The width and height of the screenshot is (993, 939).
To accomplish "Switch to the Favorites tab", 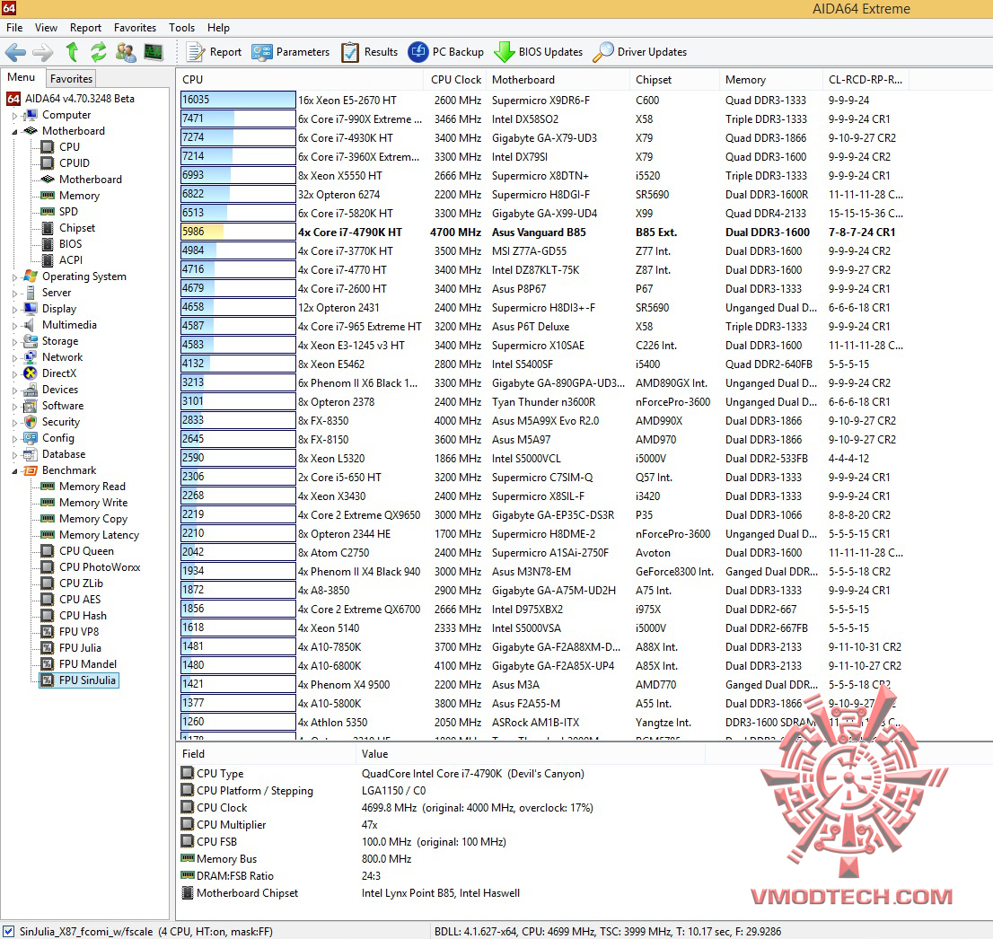I will pos(71,78).
